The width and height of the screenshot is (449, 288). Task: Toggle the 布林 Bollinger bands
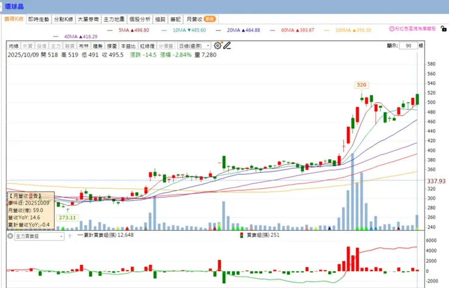(x=84, y=46)
